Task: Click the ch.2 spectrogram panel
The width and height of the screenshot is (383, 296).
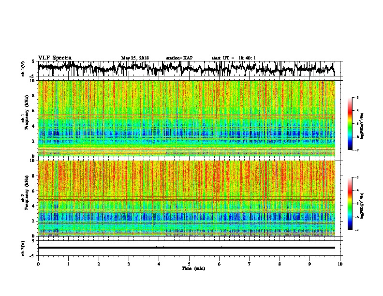Action: pyautogui.click(x=186, y=198)
